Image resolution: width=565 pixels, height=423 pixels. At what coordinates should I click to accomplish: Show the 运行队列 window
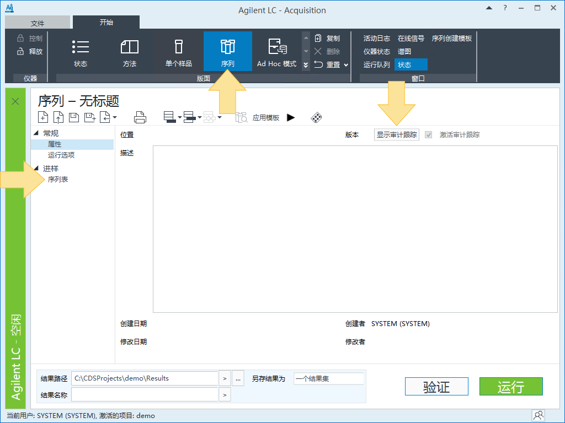tap(376, 65)
